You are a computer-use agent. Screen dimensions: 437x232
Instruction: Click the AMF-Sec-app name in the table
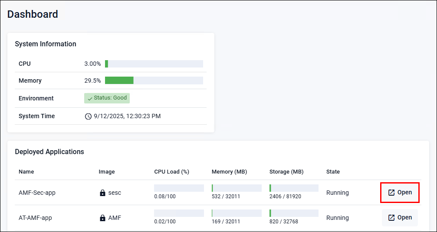pos(37,193)
